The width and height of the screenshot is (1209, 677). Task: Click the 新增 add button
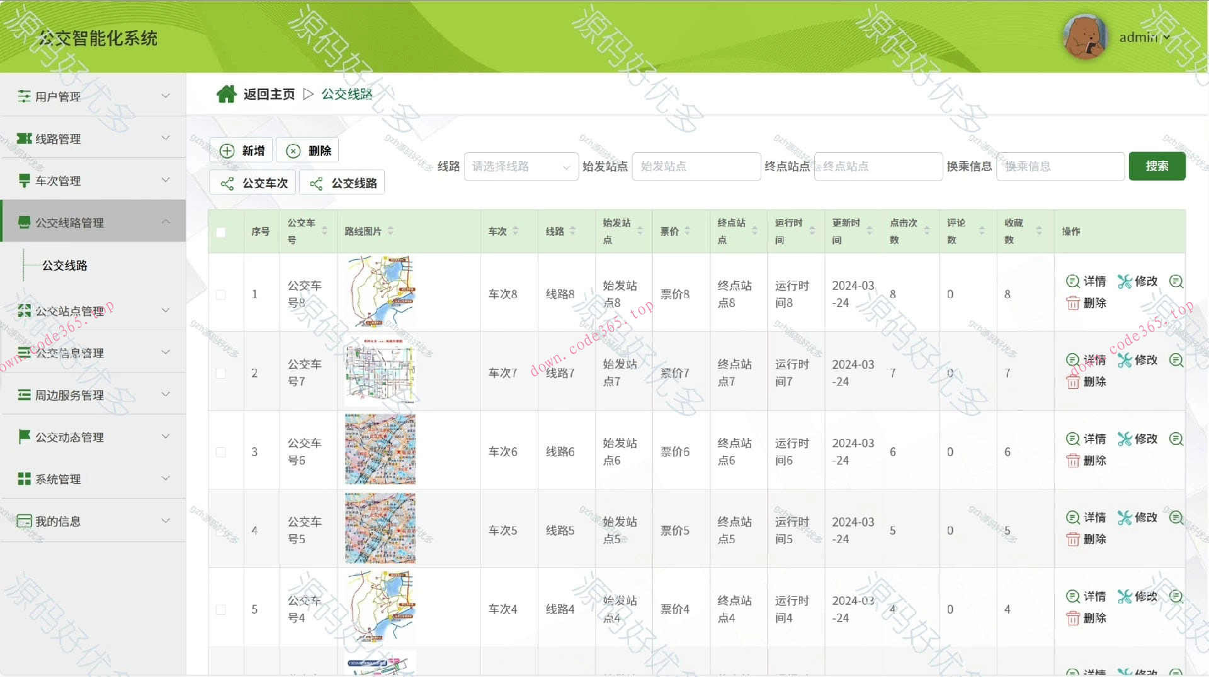pos(241,150)
